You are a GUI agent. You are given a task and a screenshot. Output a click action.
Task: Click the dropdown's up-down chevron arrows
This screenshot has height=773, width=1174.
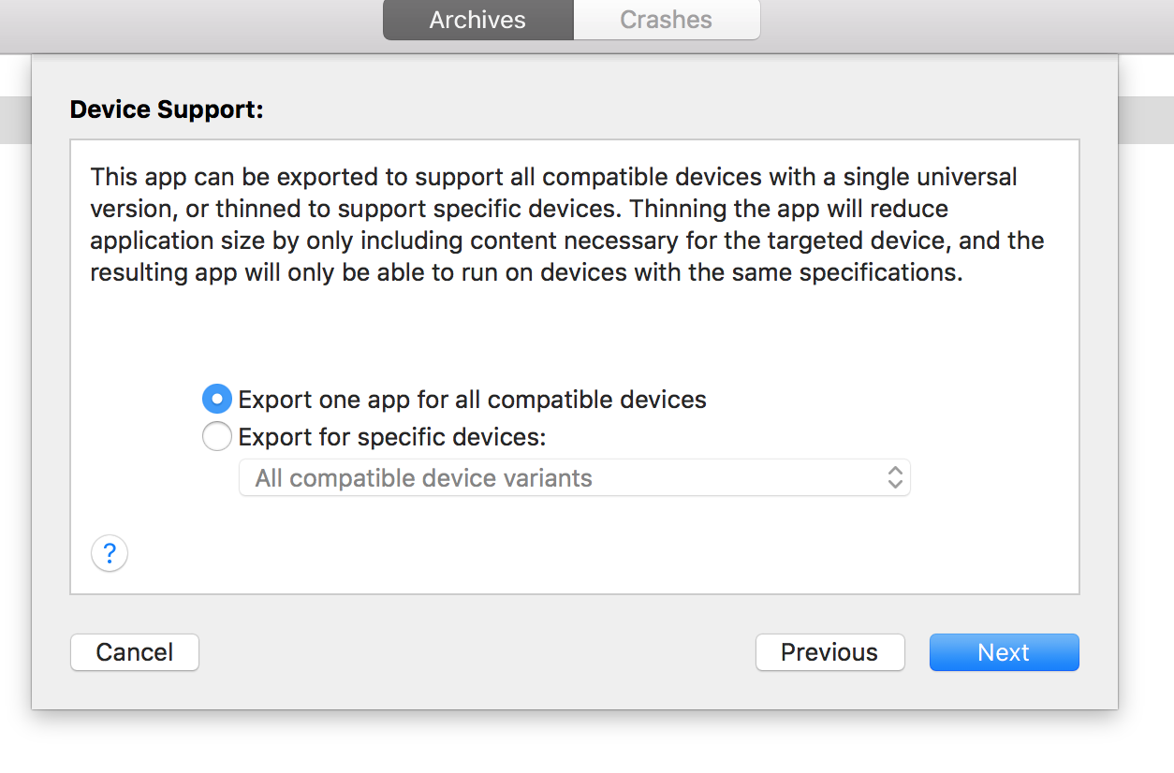pyautogui.click(x=895, y=477)
